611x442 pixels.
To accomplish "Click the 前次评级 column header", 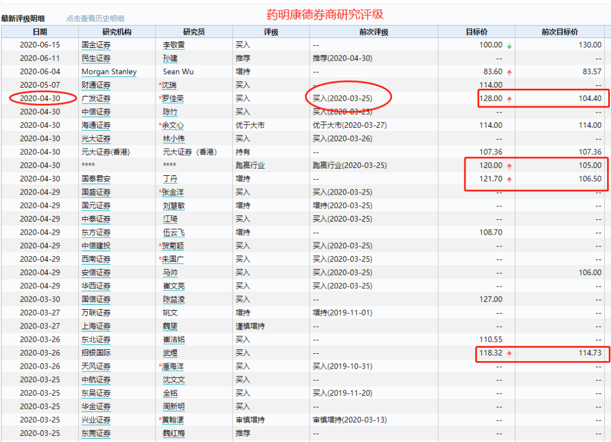I will 374,32.
